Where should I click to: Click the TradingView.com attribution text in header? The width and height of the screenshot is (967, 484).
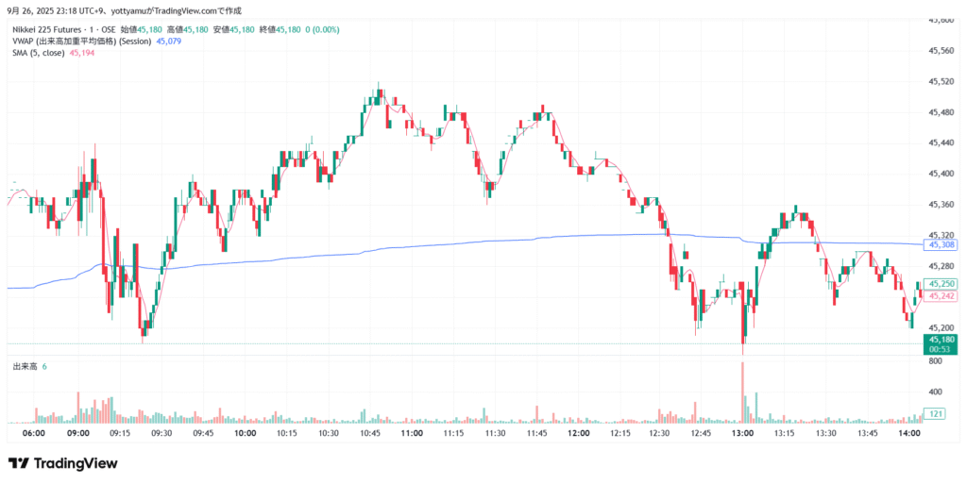(x=186, y=10)
